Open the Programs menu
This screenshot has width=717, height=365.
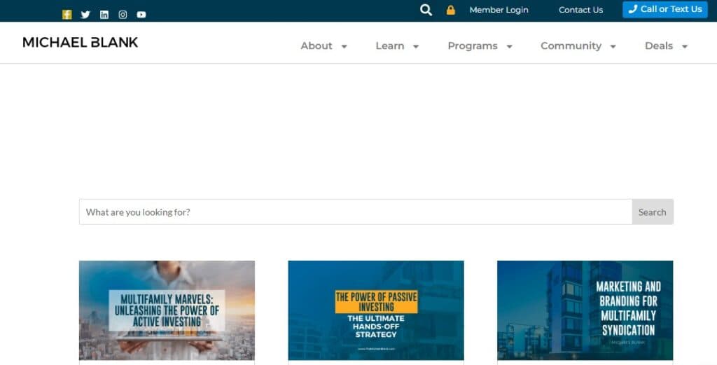click(x=473, y=46)
